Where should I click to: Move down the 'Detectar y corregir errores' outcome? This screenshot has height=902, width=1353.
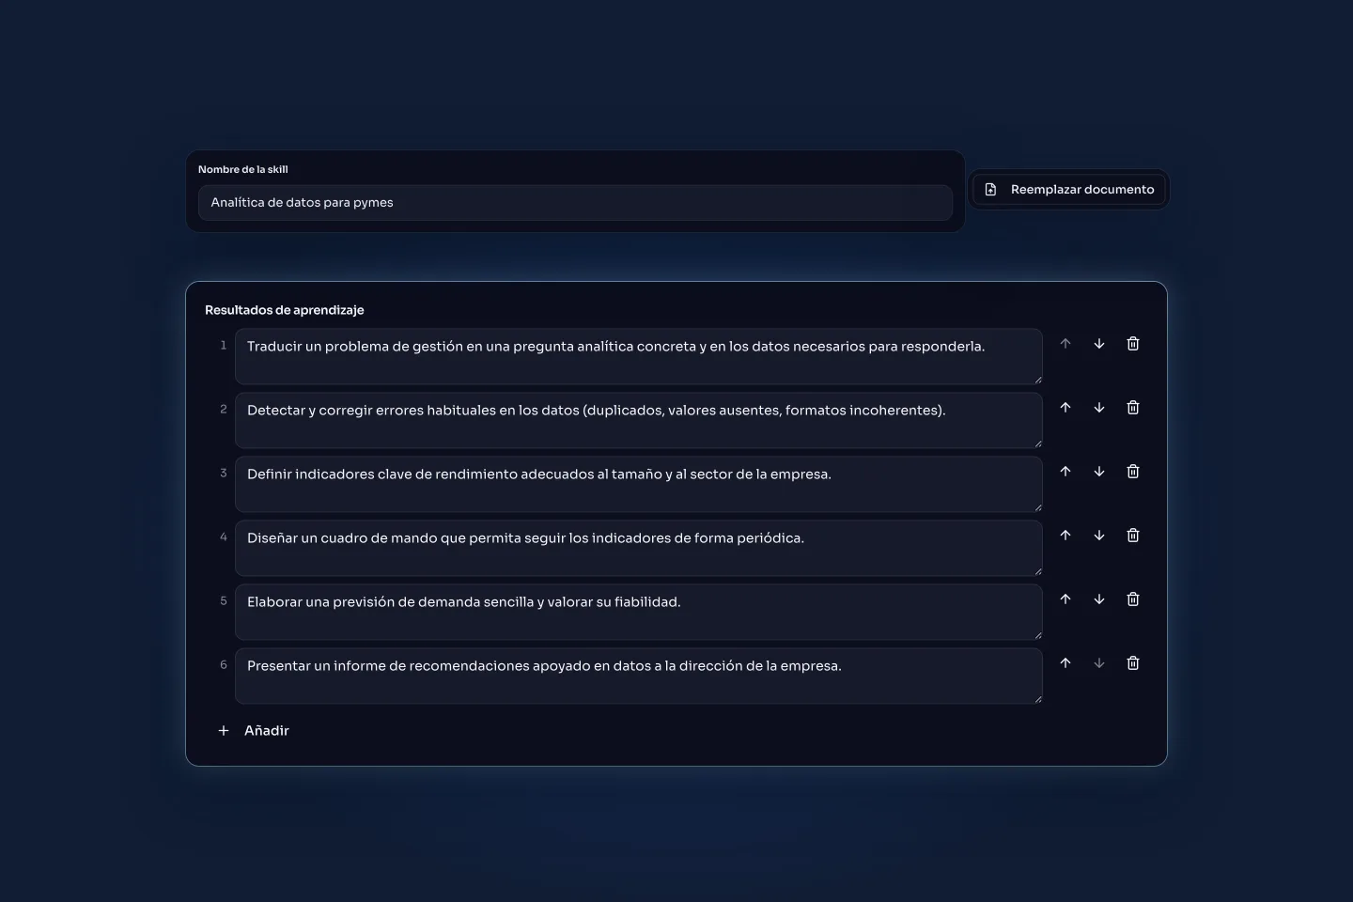(x=1099, y=408)
